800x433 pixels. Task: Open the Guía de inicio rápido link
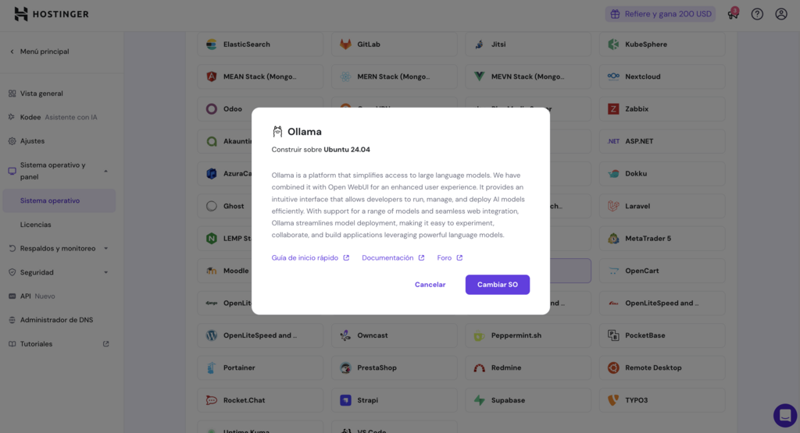click(x=310, y=257)
